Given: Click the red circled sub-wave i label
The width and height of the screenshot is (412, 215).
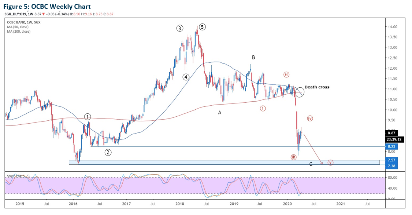Looking at the screenshot, I should point(263,108).
